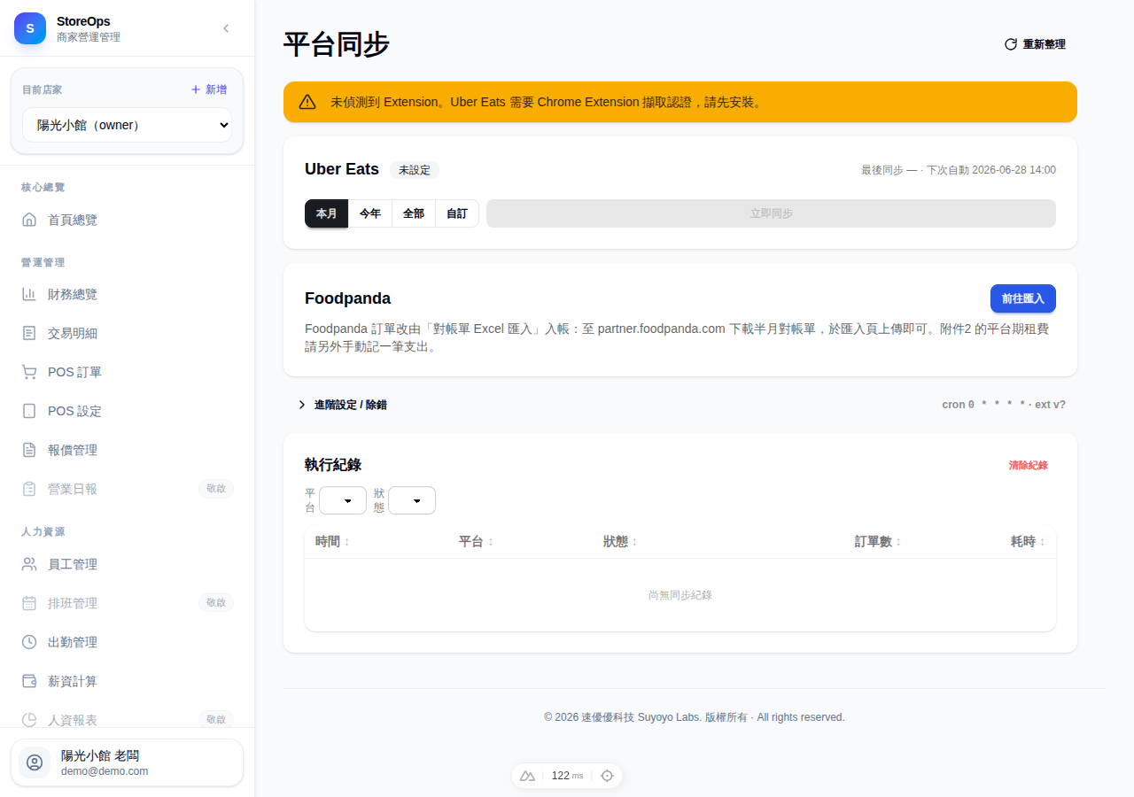
Task: Click 新增 to add a store
Action: (x=209, y=89)
